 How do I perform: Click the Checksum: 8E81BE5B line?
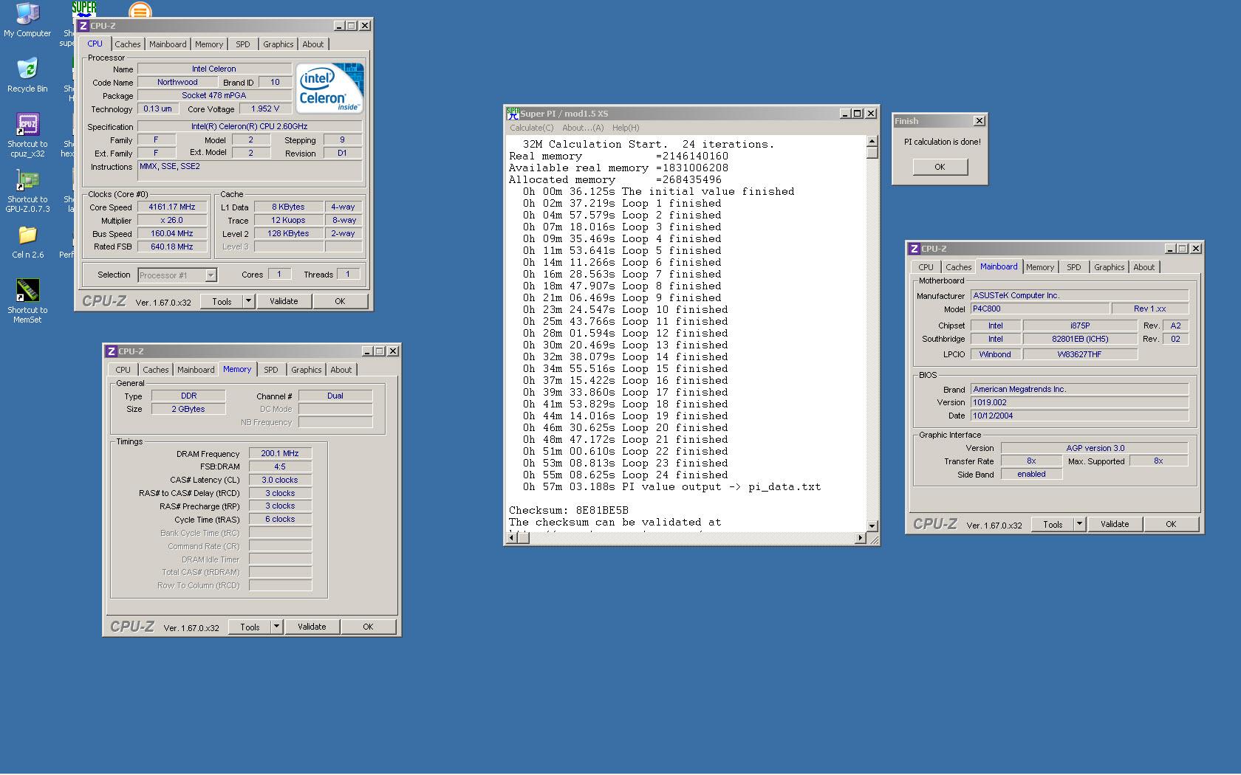click(x=569, y=510)
